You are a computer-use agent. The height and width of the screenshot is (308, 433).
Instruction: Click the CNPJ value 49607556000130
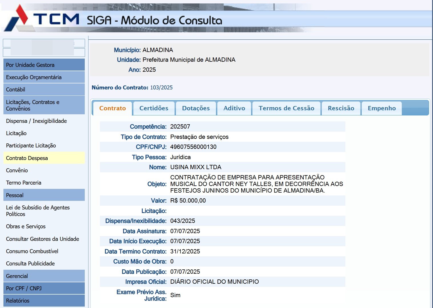[x=193, y=147]
